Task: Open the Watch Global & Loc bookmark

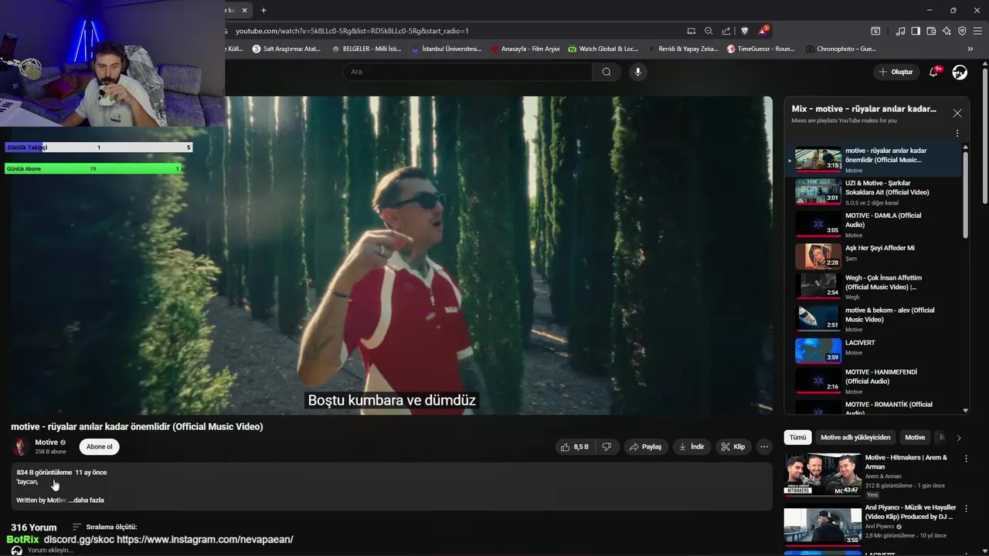Action: coord(603,49)
